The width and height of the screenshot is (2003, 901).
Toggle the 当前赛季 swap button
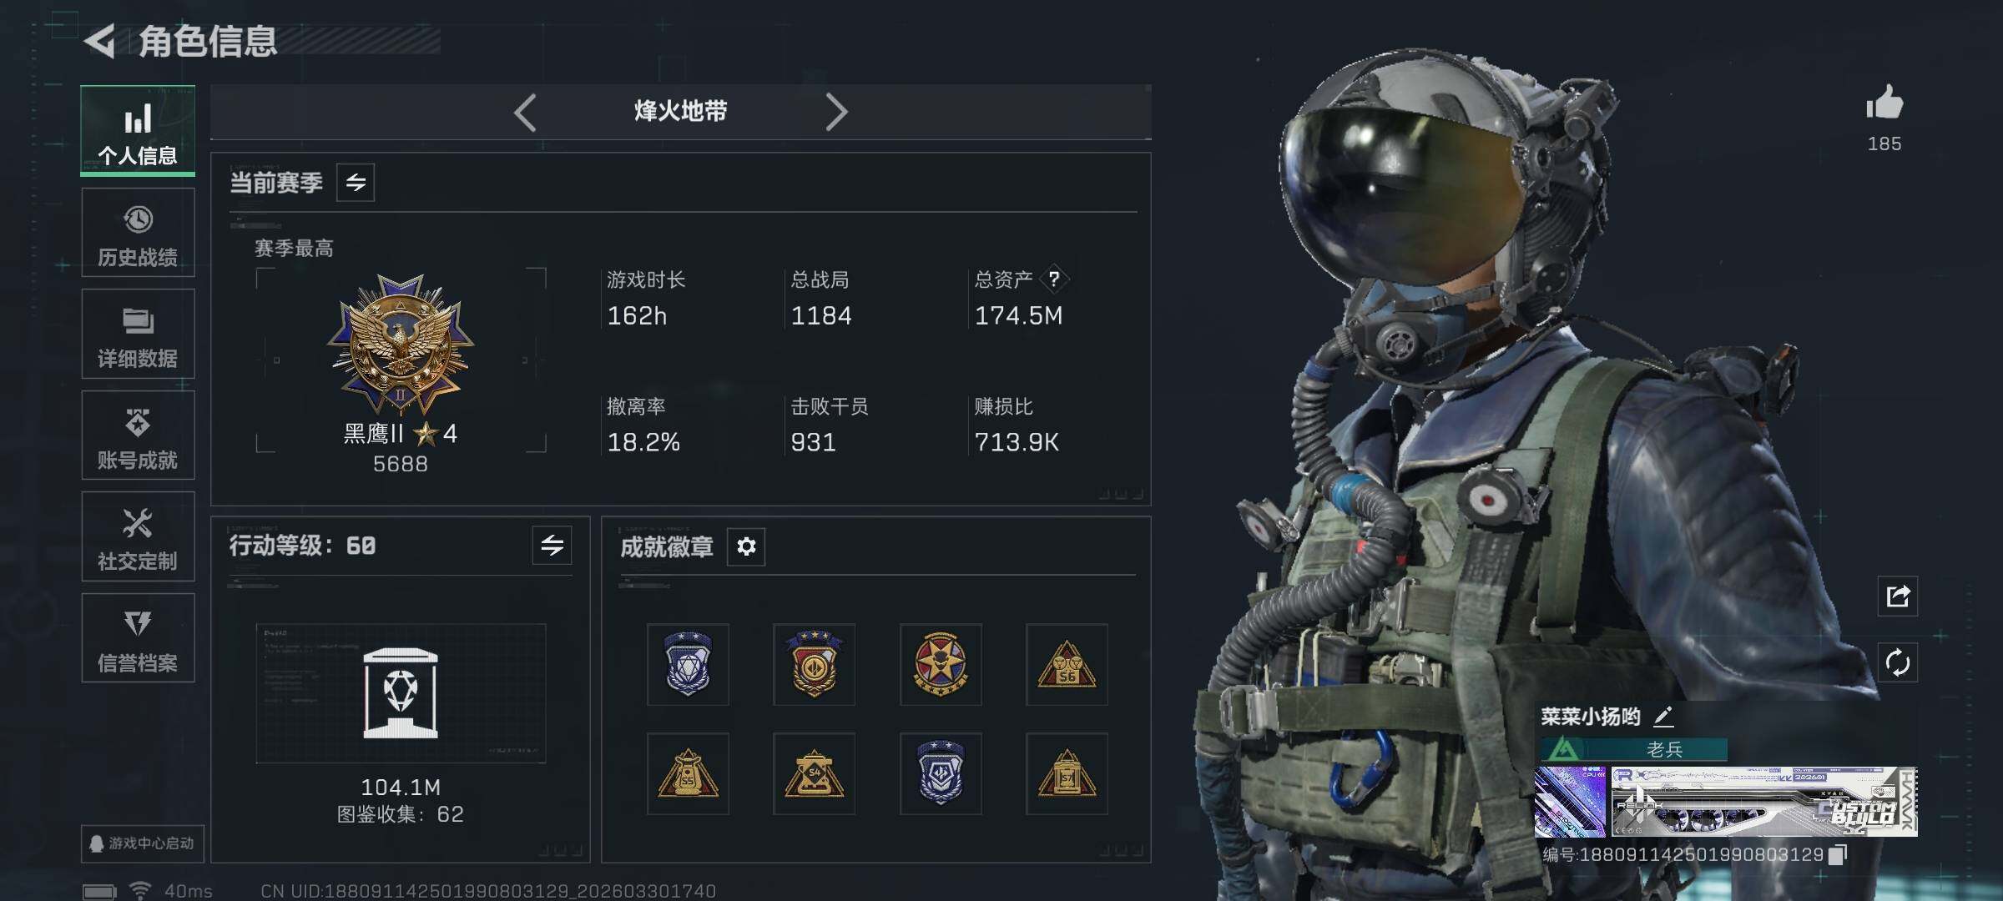click(x=356, y=183)
